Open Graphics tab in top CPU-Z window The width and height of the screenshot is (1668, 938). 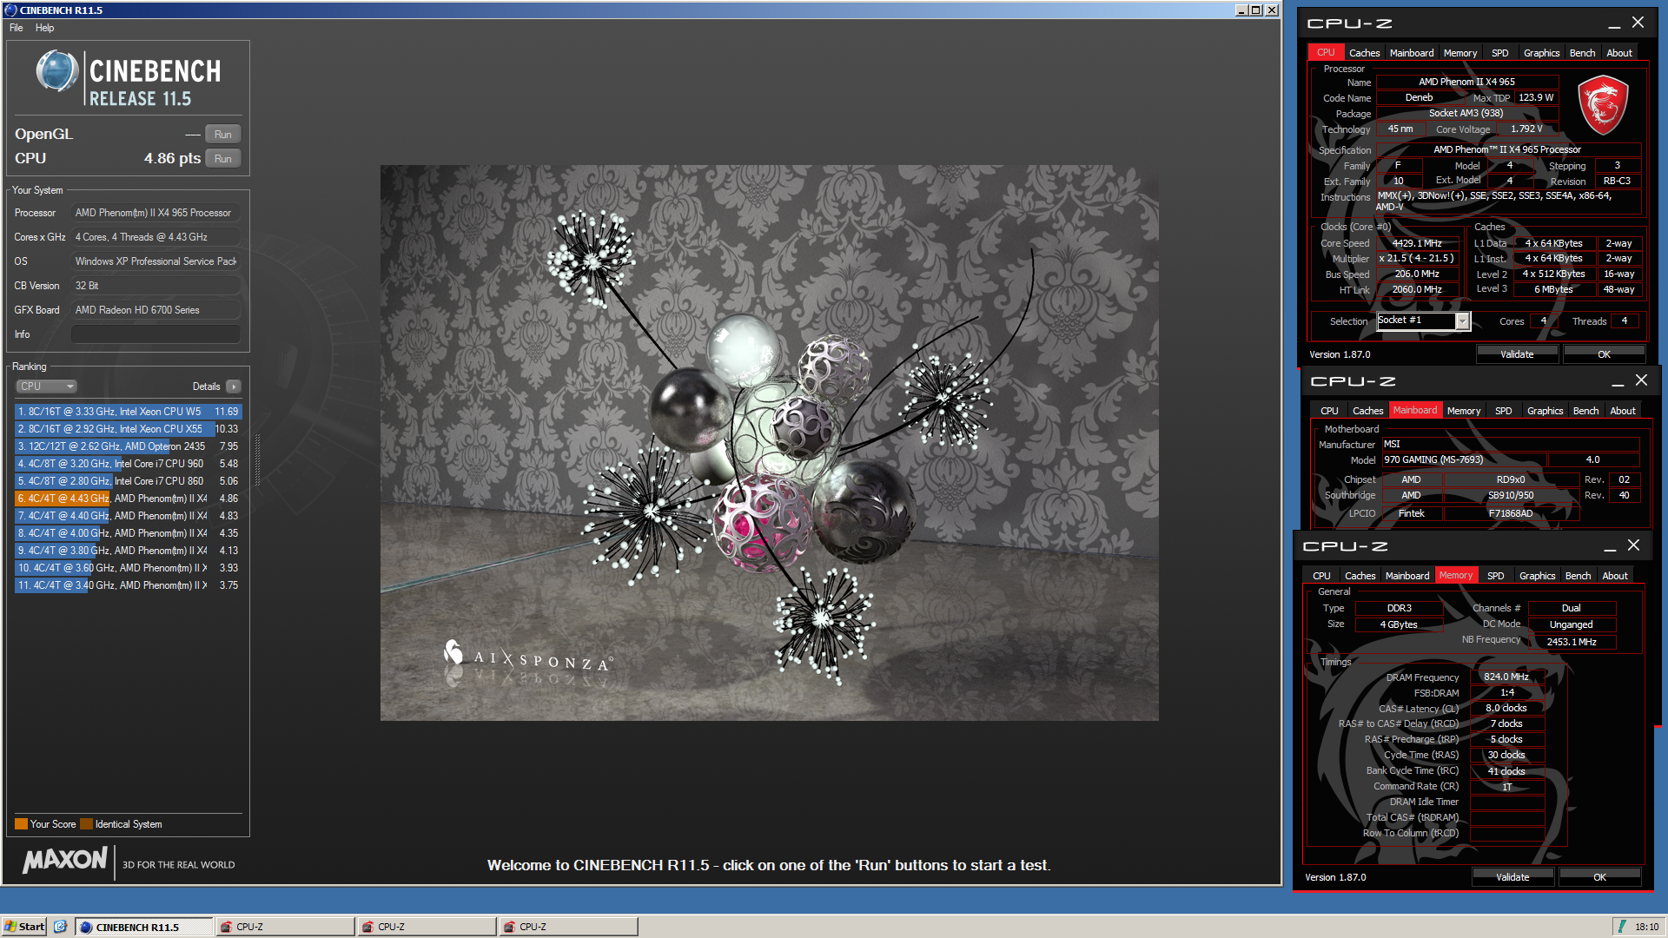click(x=1542, y=53)
